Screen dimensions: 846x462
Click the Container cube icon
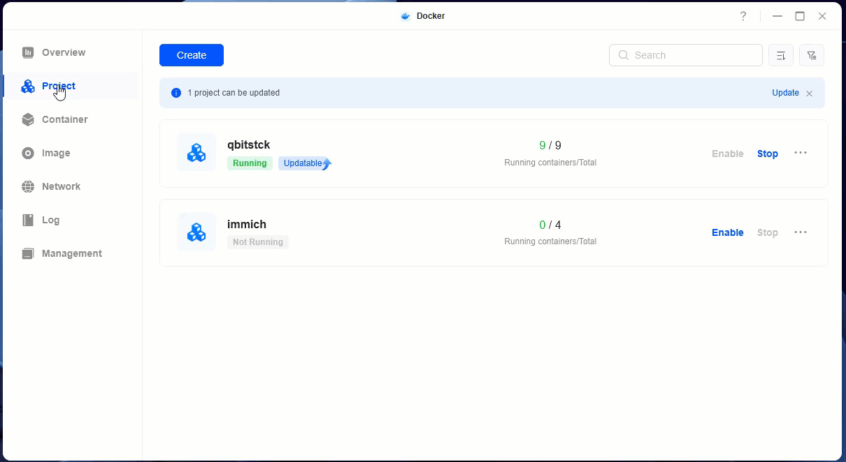[28, 119]
